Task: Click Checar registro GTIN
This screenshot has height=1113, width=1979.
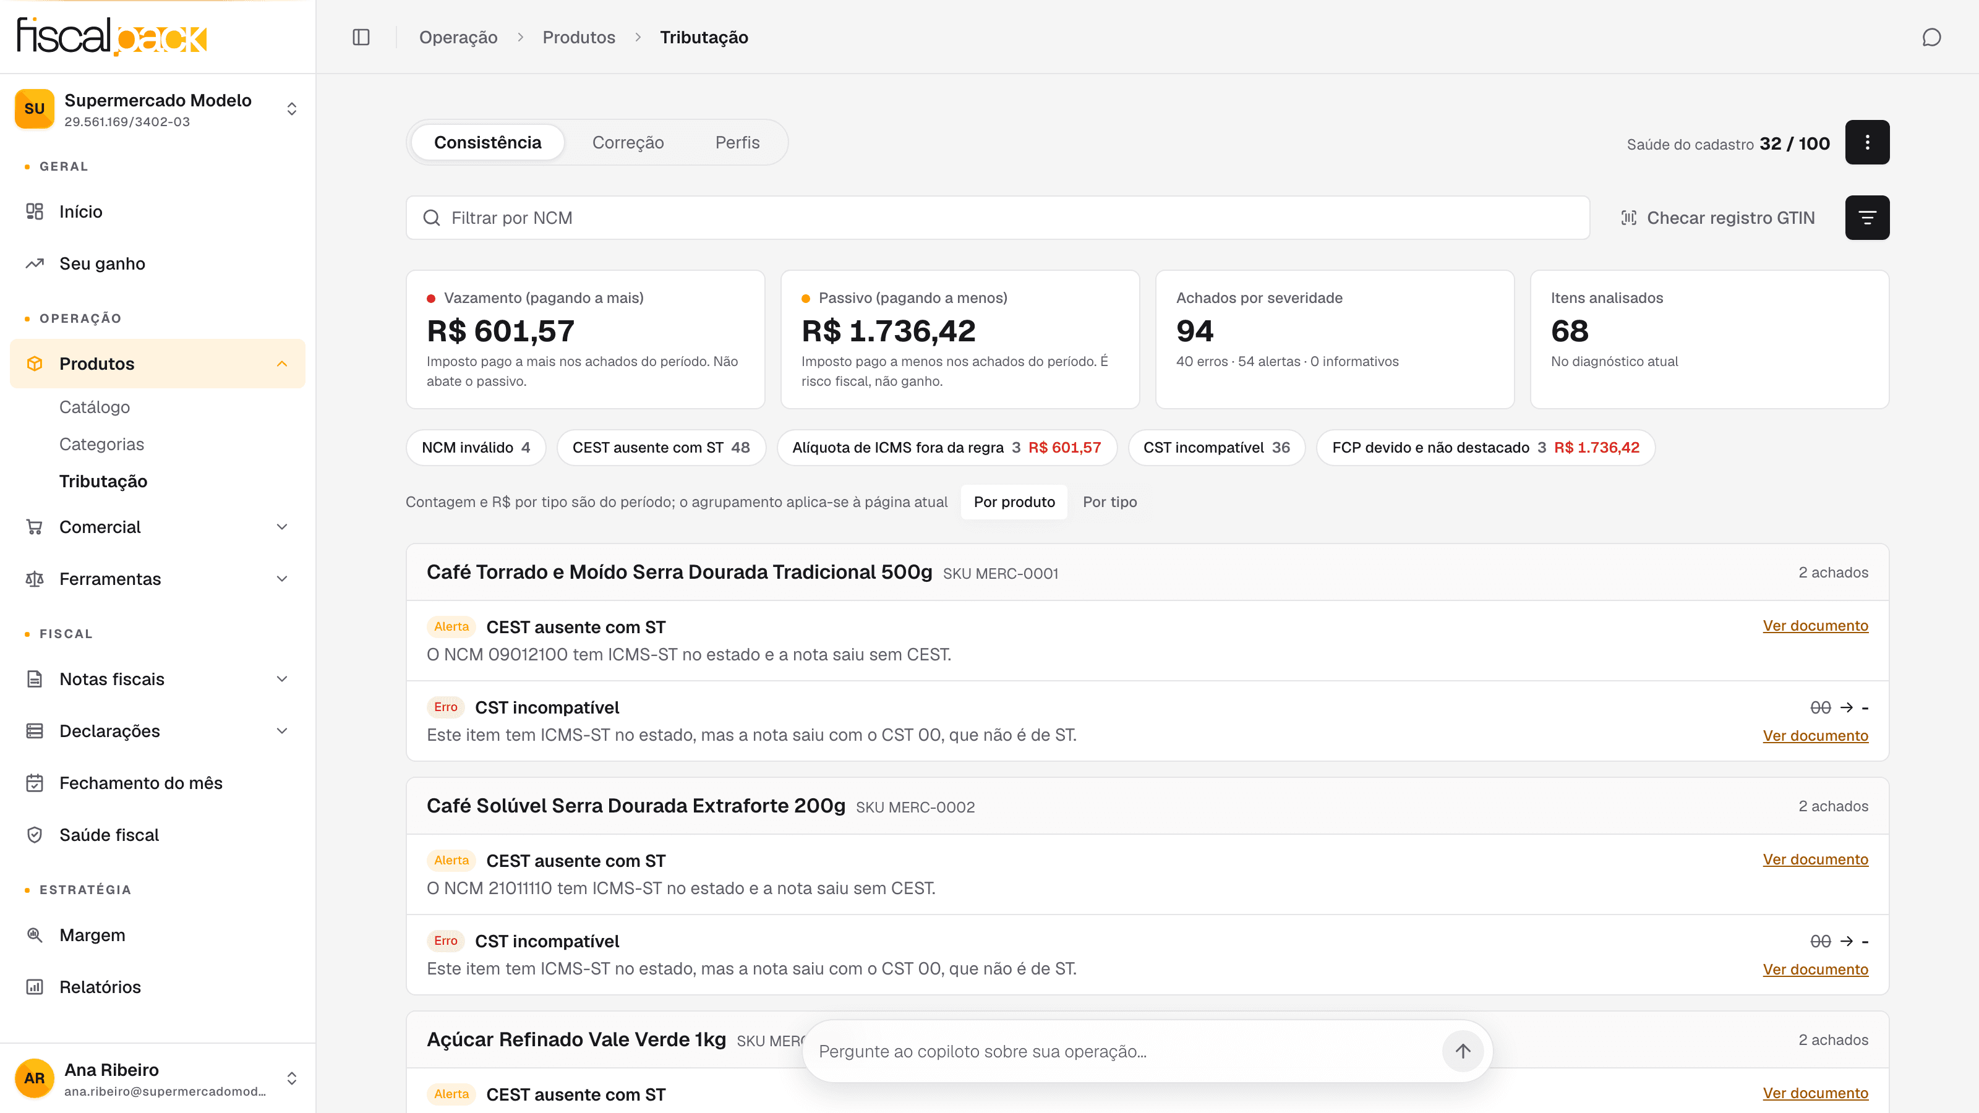Action: (x=1718, y=218)
